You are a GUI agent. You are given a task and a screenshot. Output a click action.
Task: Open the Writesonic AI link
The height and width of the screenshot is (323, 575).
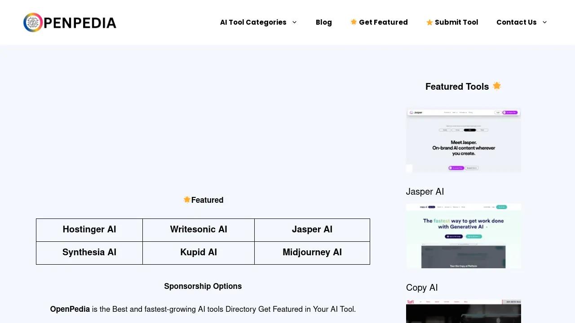tap(199, 230)
